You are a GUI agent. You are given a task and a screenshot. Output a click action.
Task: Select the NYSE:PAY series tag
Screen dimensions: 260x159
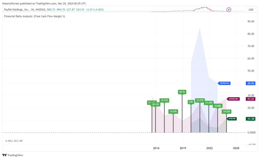[232, 119]
